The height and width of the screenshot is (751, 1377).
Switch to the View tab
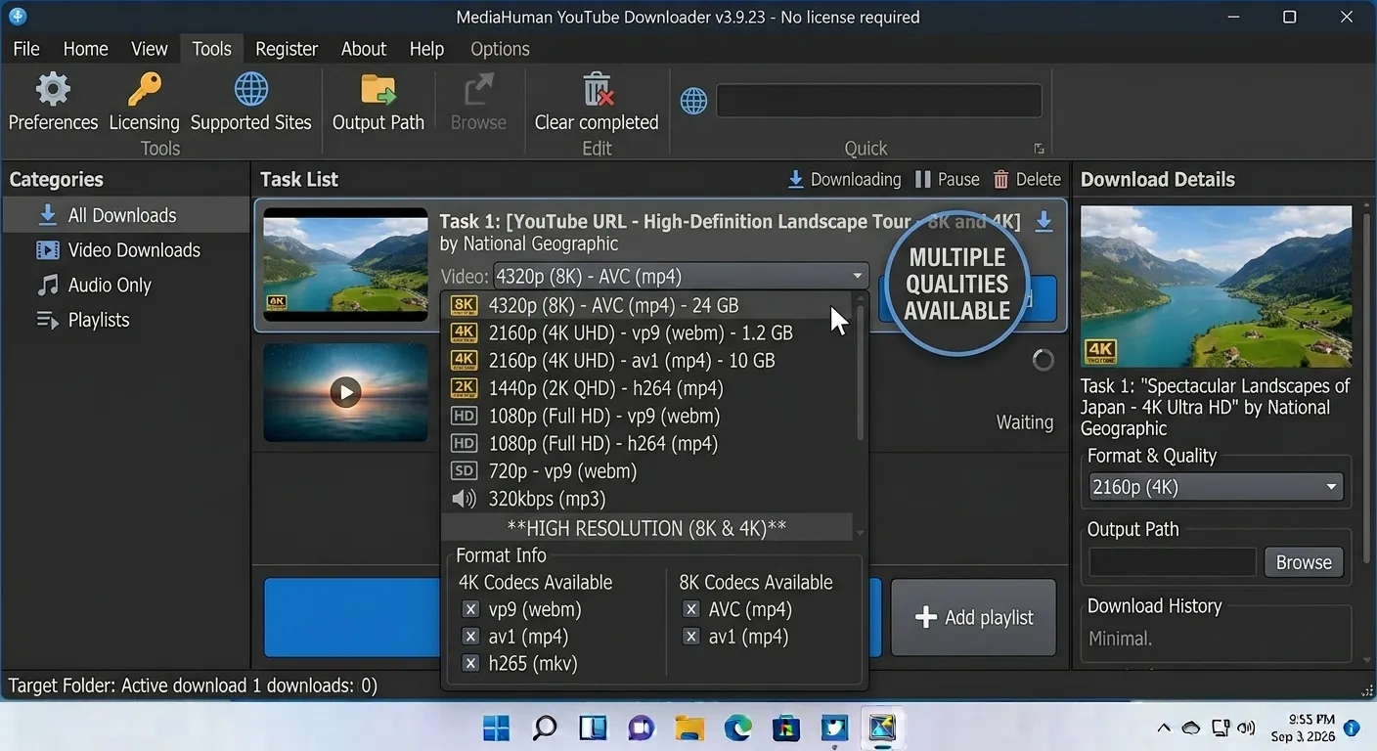point(150,49)
